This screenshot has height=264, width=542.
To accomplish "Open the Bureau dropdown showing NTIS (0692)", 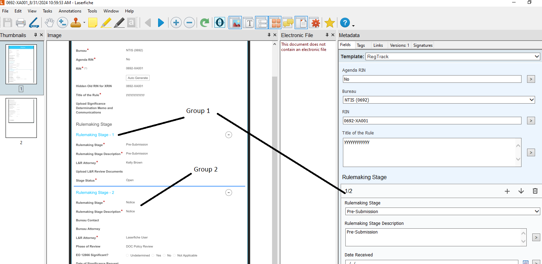I will [438, 100].
